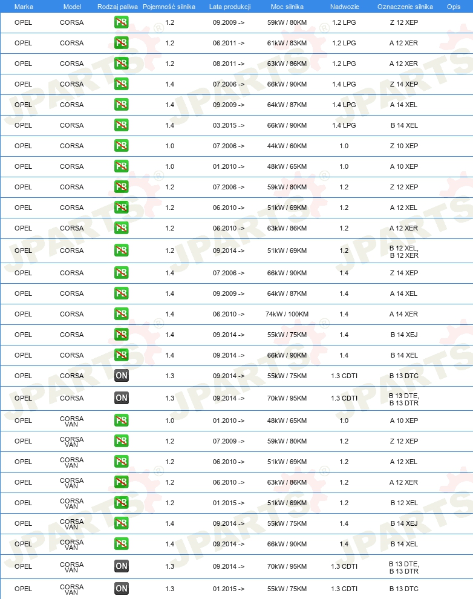Image resolution: width=473 pixels, height=599 pixels.
Task: Select the 08.2011 -> production date cell
Action: (229, 64)
